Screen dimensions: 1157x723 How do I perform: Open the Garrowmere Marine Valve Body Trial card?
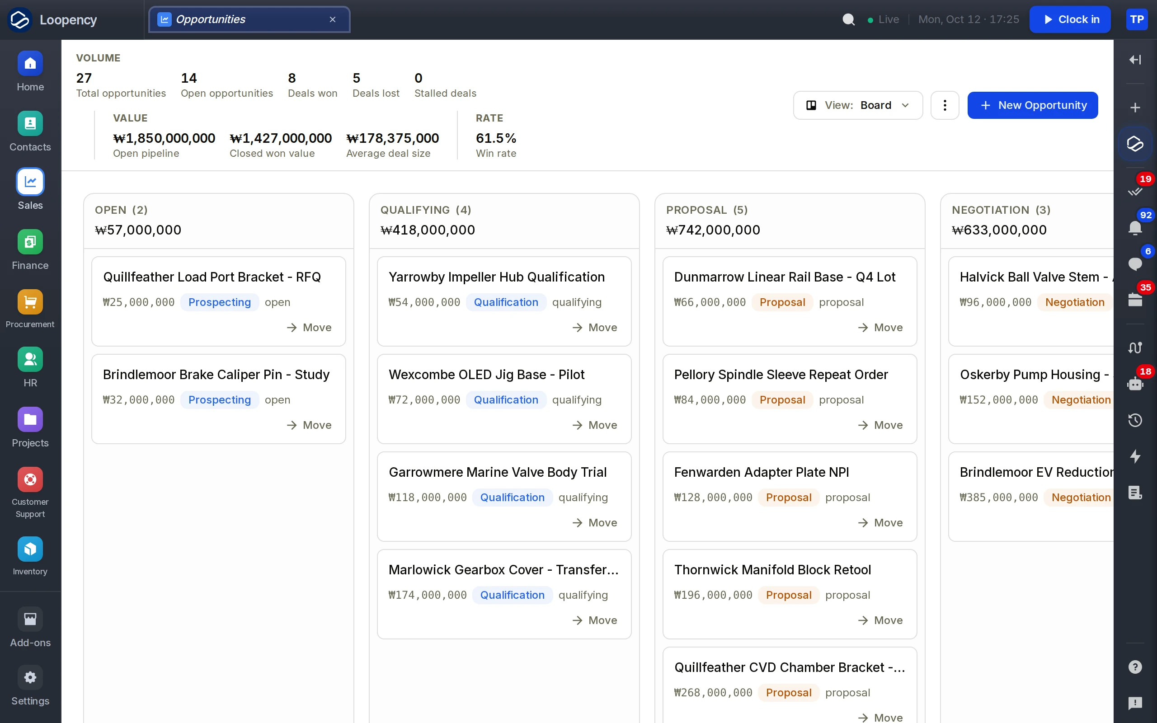tap(504, 496)
